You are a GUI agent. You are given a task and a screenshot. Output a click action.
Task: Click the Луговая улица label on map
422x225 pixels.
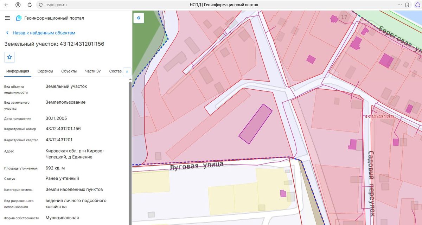click(197, 165)
